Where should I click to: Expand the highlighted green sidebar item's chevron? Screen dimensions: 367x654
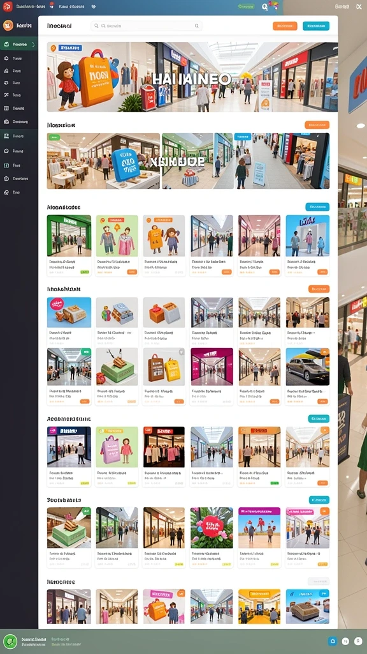point(33,44)
